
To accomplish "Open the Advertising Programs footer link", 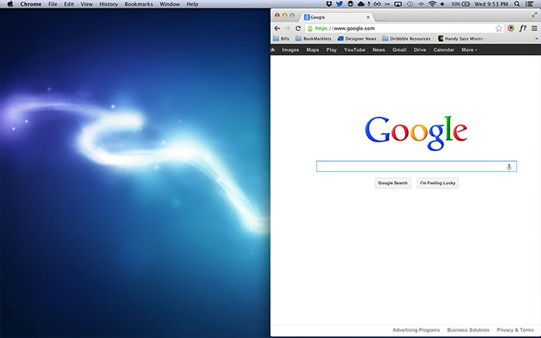I will 416,330.
